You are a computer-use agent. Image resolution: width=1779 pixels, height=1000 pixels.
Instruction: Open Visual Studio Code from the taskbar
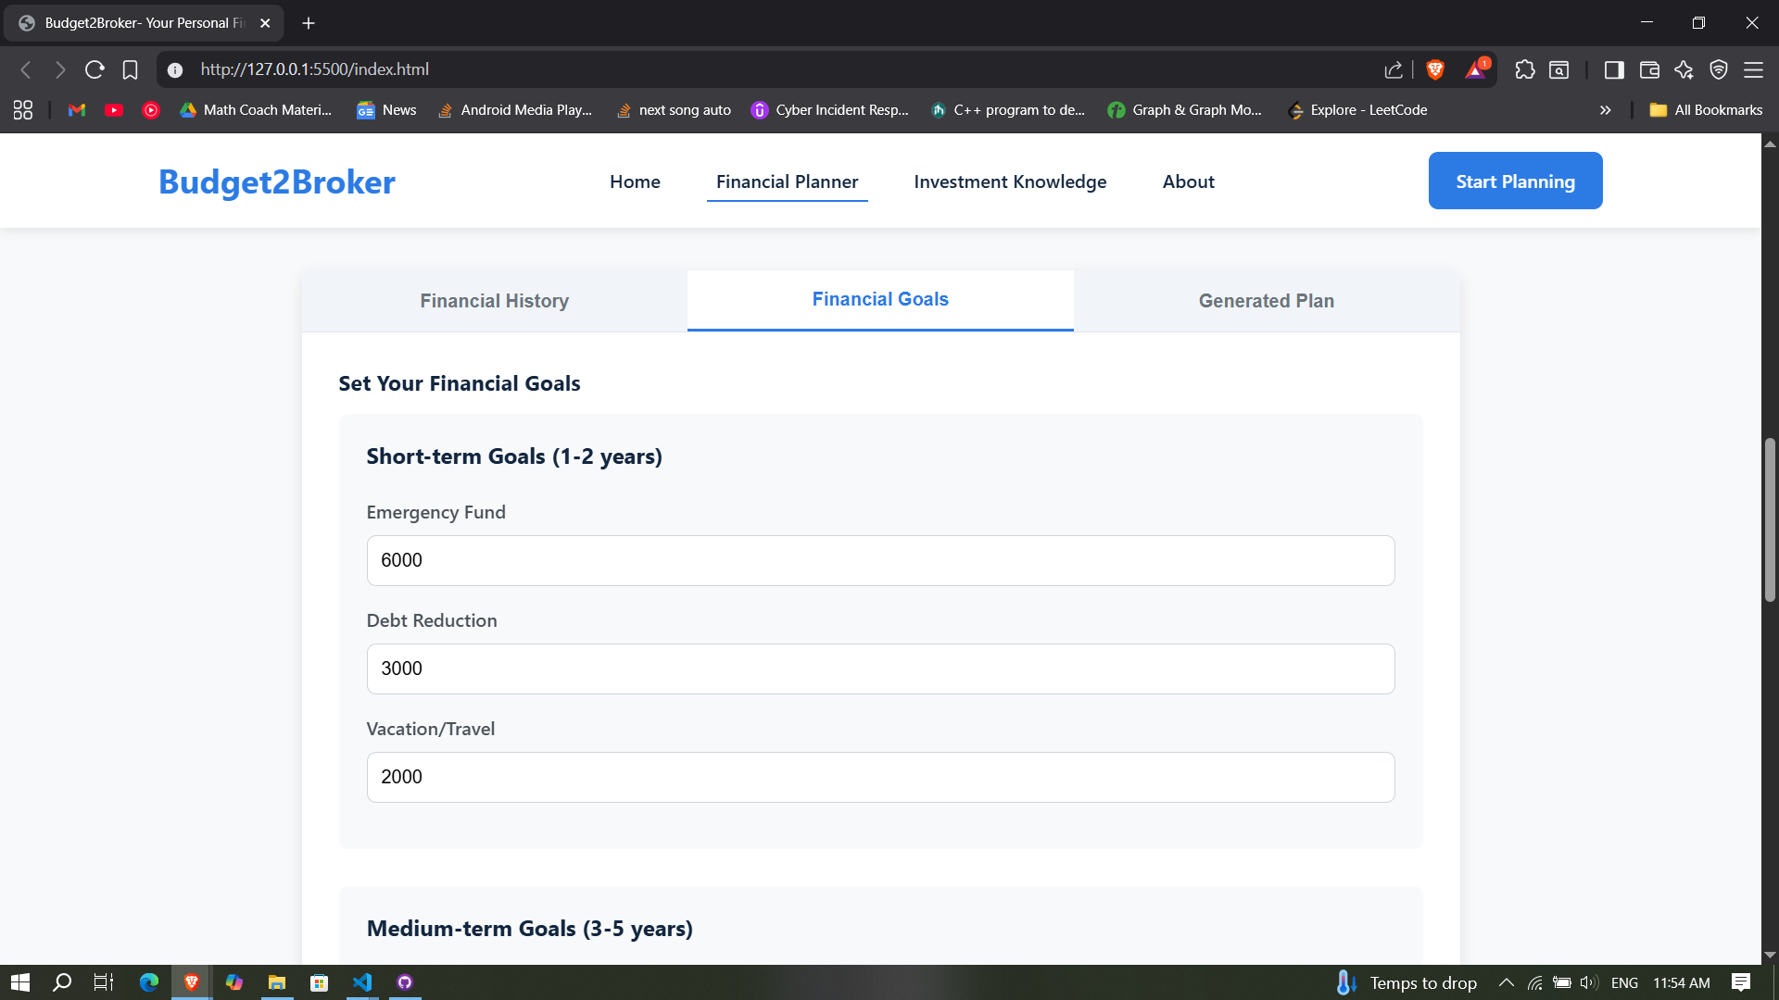[x=362, y=982]
